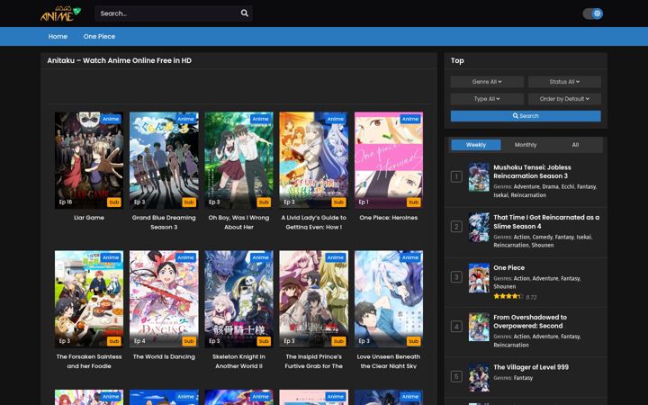
Task: Click the Anime badge on Liar Game poster
Action: click(111, 119)
